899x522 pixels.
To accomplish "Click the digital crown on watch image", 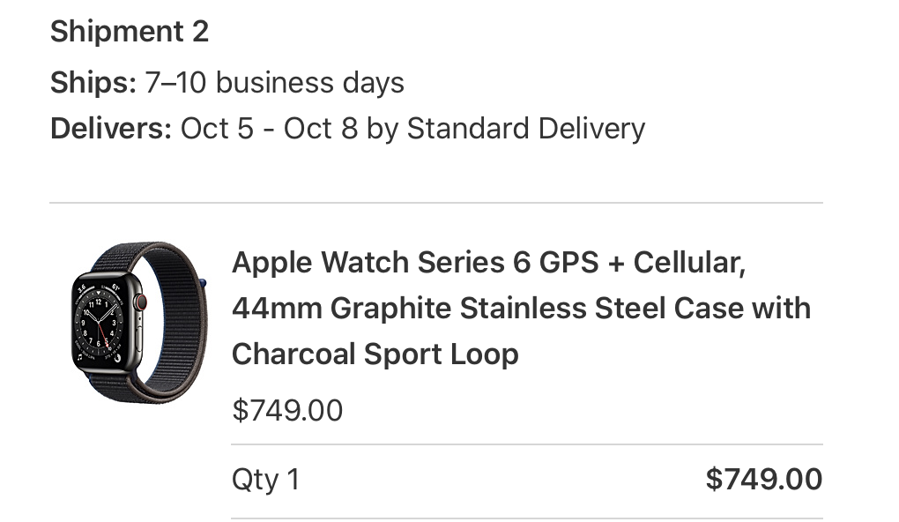I will [141, 302].
